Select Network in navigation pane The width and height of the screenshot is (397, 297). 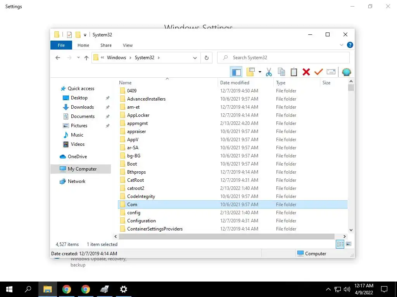pos(76,181)
